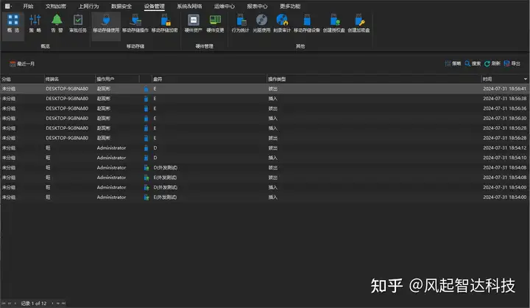Switch to the 系统&网络 tab

[x=189, y=6]
